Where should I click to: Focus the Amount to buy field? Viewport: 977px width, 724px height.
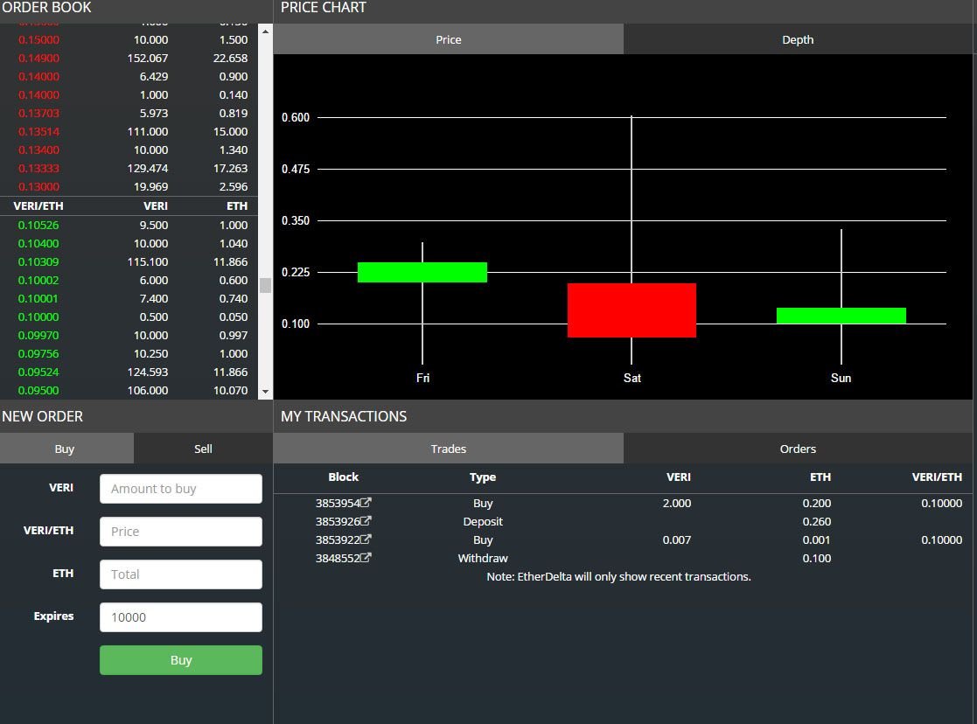(181, 489)
